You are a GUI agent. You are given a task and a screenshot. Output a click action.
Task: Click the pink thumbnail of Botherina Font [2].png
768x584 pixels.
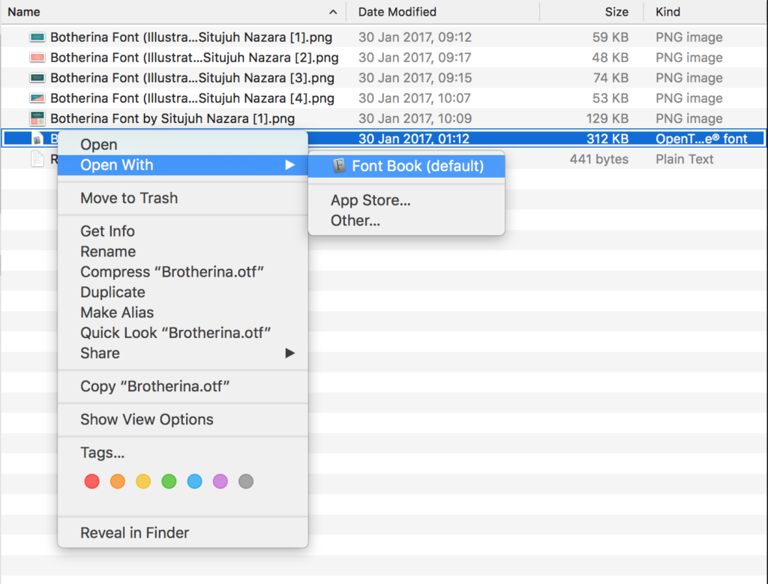(37, 57)
